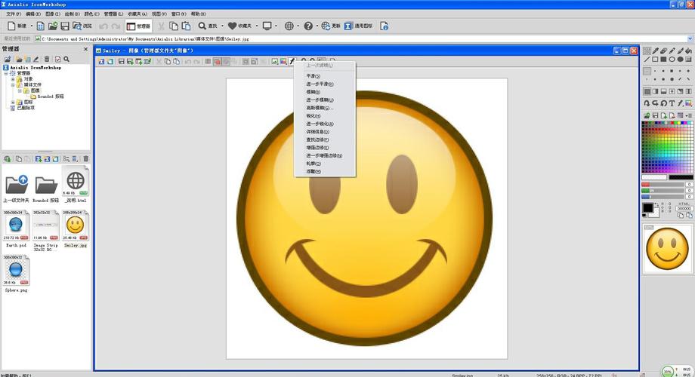The height and width of the screenshot is (377, 695).
Task: Click the Cut scissors icon in main toolbar
Action: pyautogui.click(x=162, y=26)
